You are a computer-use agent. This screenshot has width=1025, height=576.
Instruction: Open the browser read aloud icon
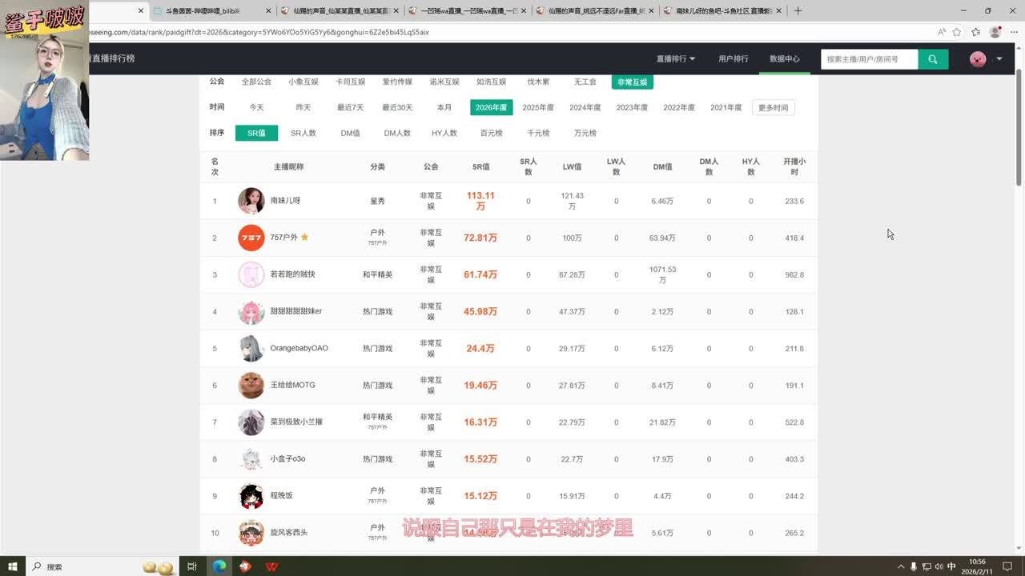(x=942, y=32)
